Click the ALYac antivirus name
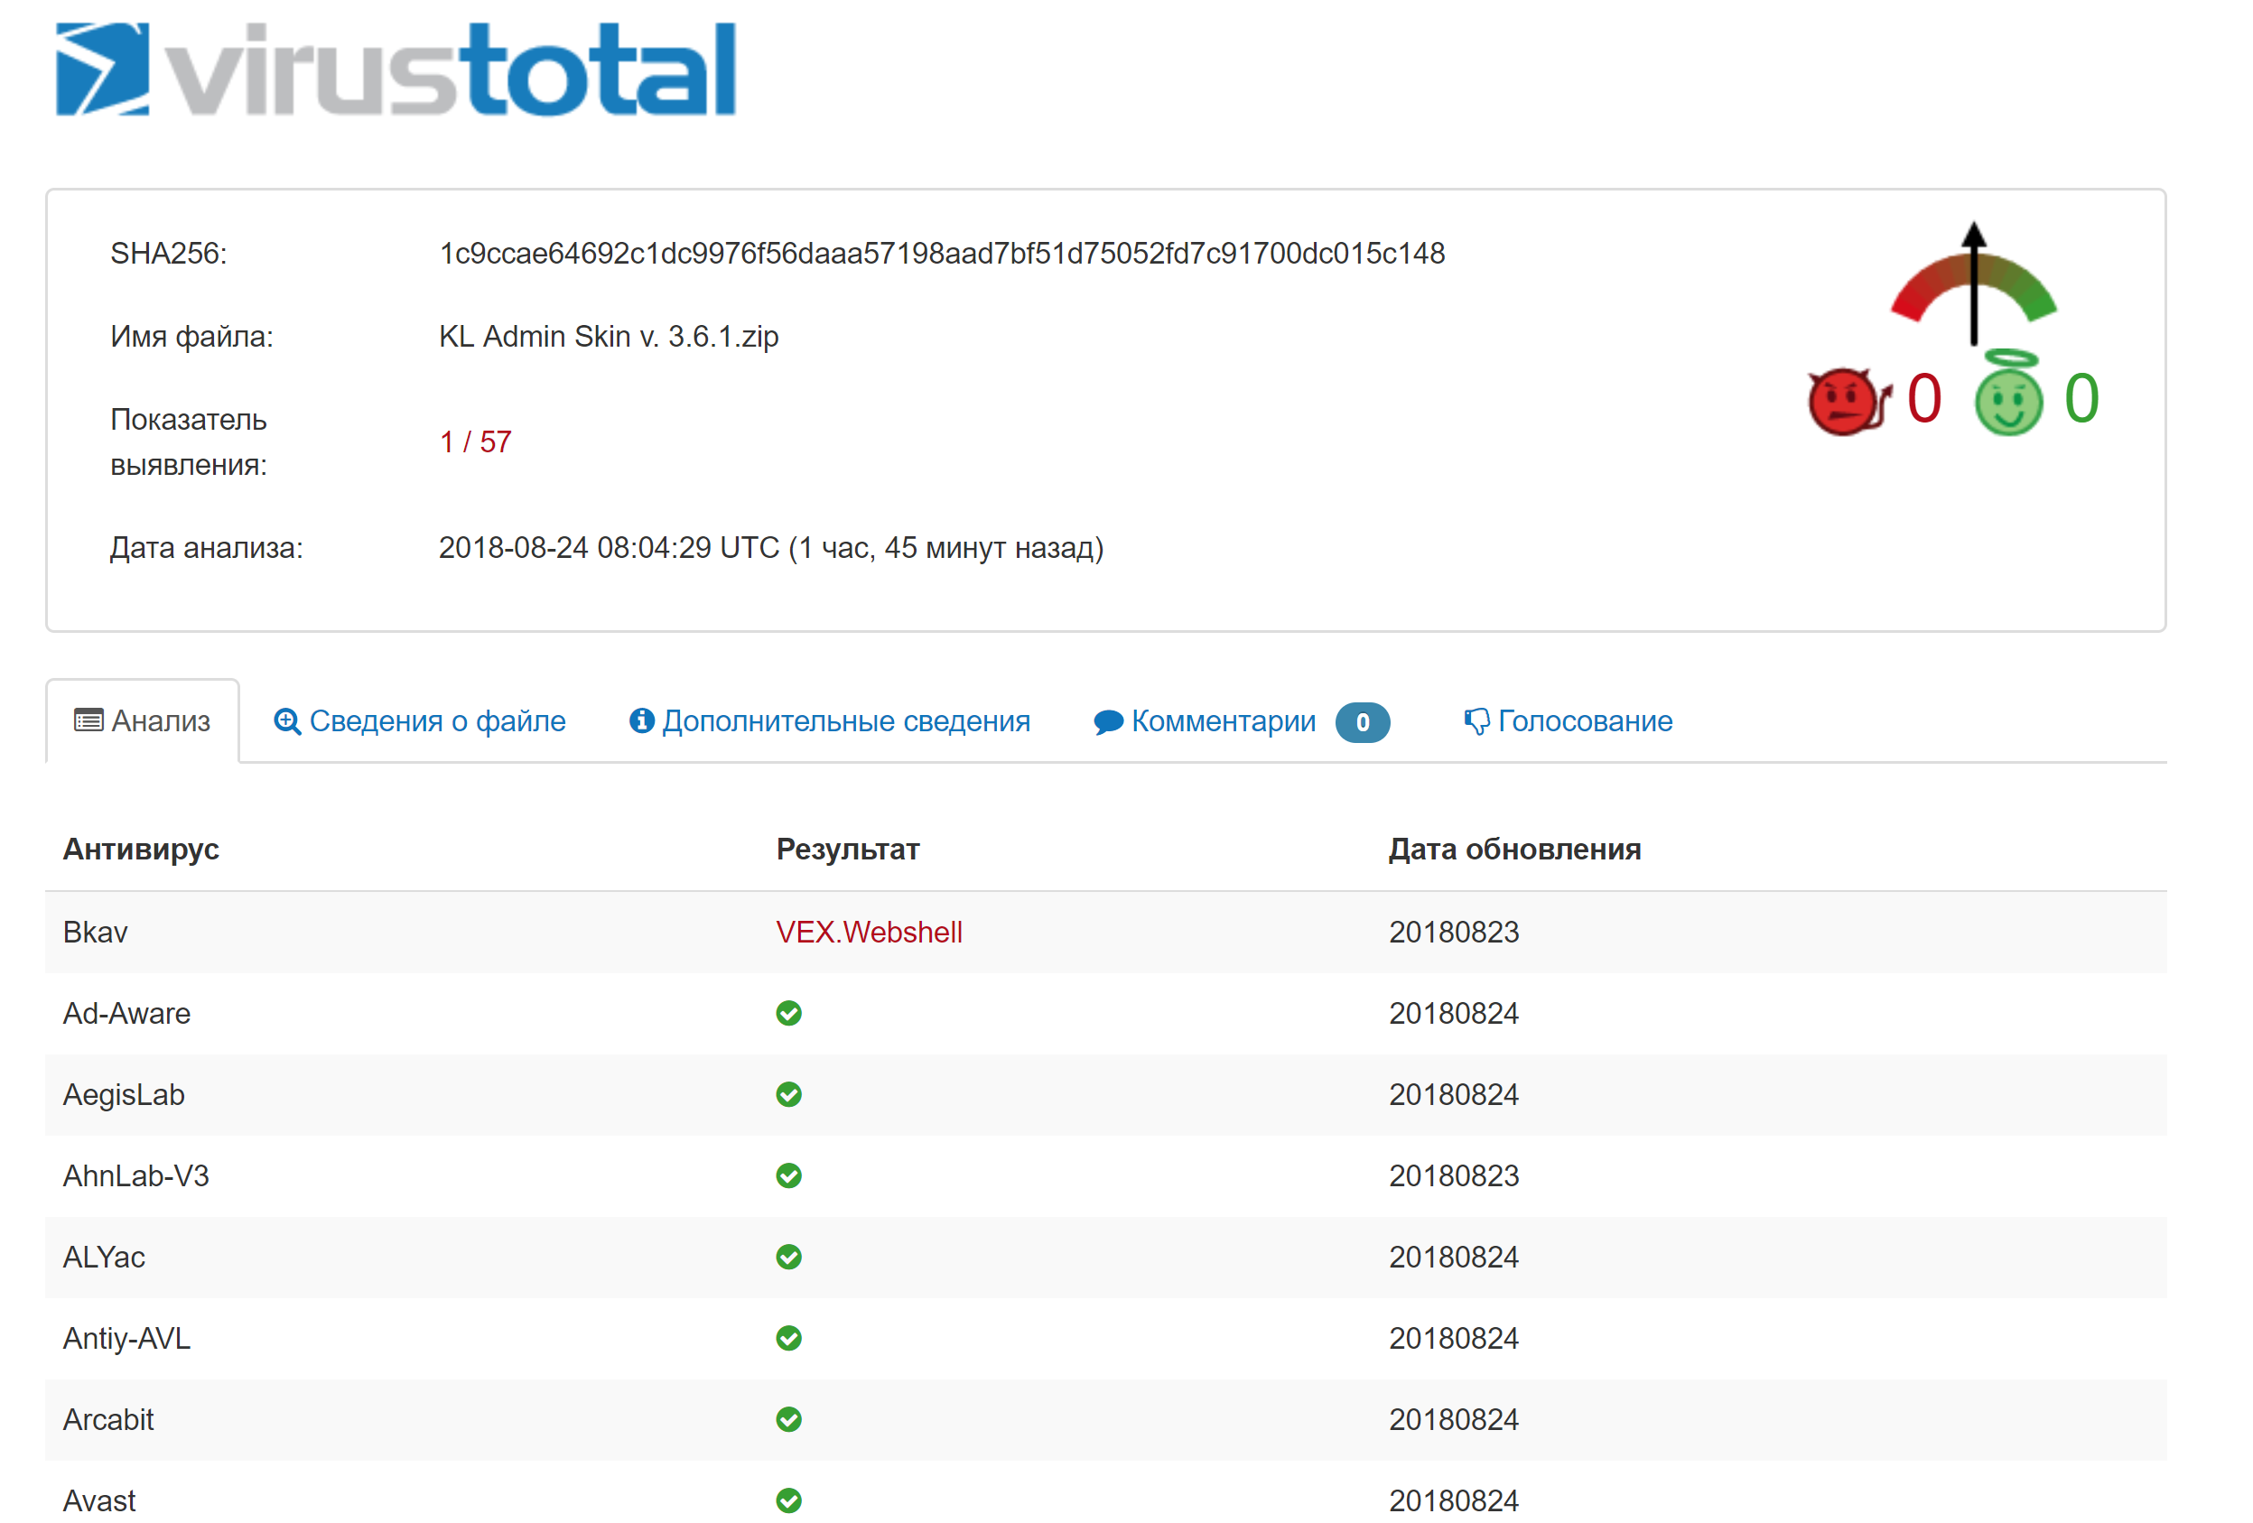Image resolution: width=2253 pixels, height=1523 pixels. (104, 1258)
